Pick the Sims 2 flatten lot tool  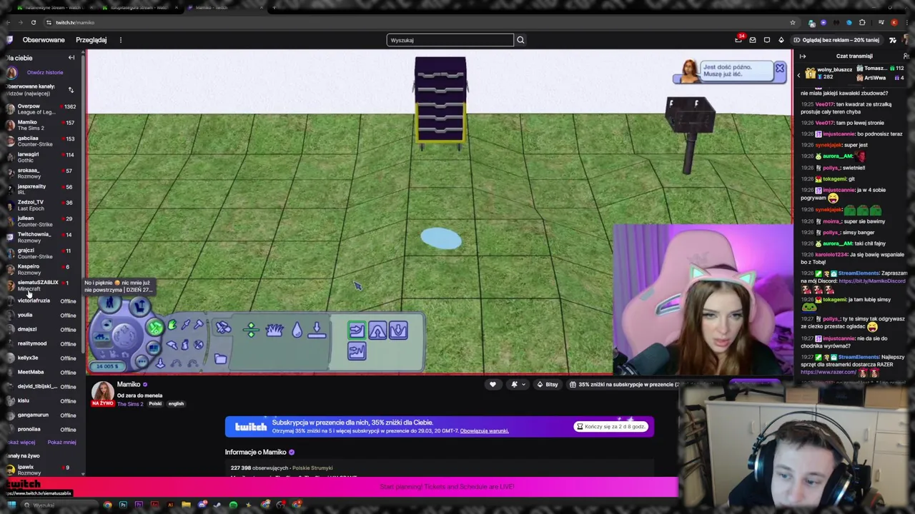point(317,329)
